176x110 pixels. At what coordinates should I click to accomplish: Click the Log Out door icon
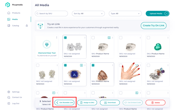coord(9,104)
